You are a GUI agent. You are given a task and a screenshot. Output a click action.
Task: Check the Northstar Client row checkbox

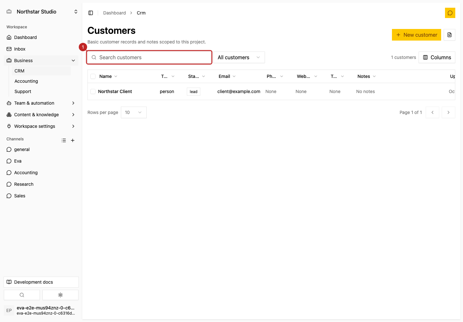93,91
